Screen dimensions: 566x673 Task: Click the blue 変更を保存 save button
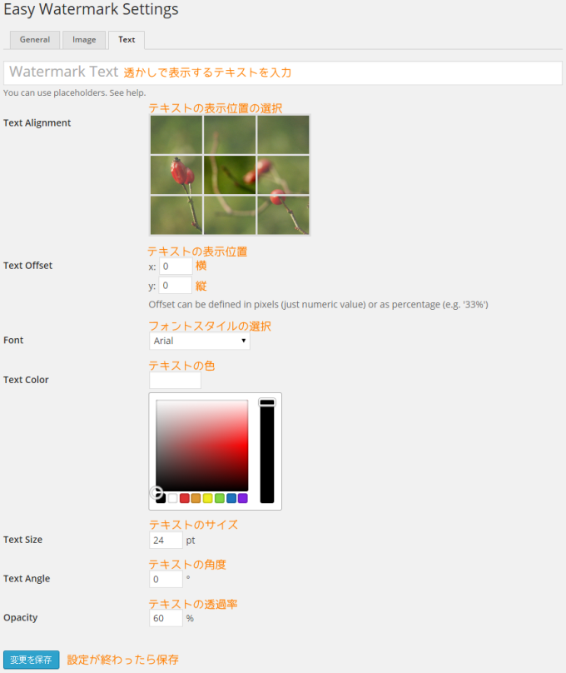pyautogui.click(x=32, y=660)
